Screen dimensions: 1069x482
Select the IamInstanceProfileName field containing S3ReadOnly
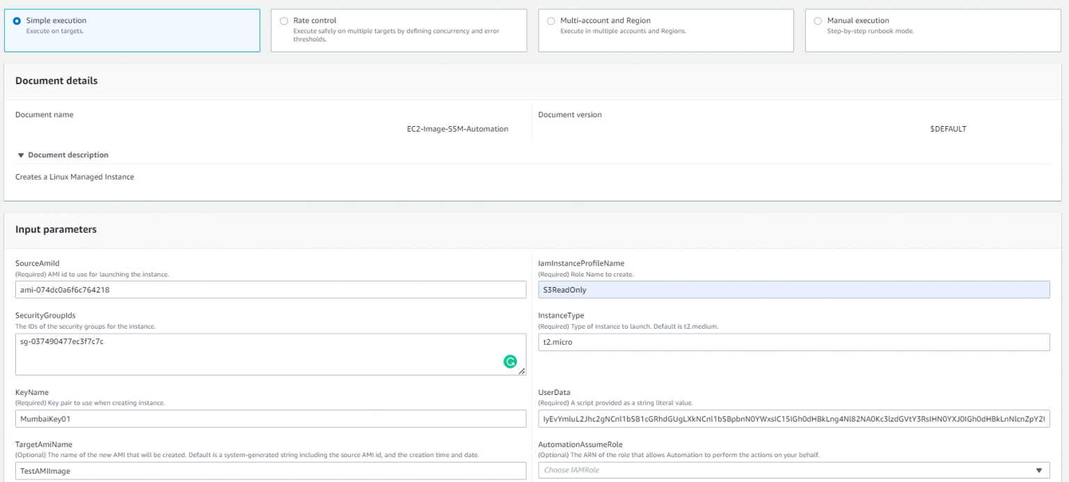pyautogui.click(x=793, y=288)
